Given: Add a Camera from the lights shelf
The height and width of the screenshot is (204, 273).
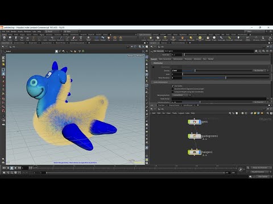Looking at the screenshot, I should pyautogui.click(x=144, y=39).
